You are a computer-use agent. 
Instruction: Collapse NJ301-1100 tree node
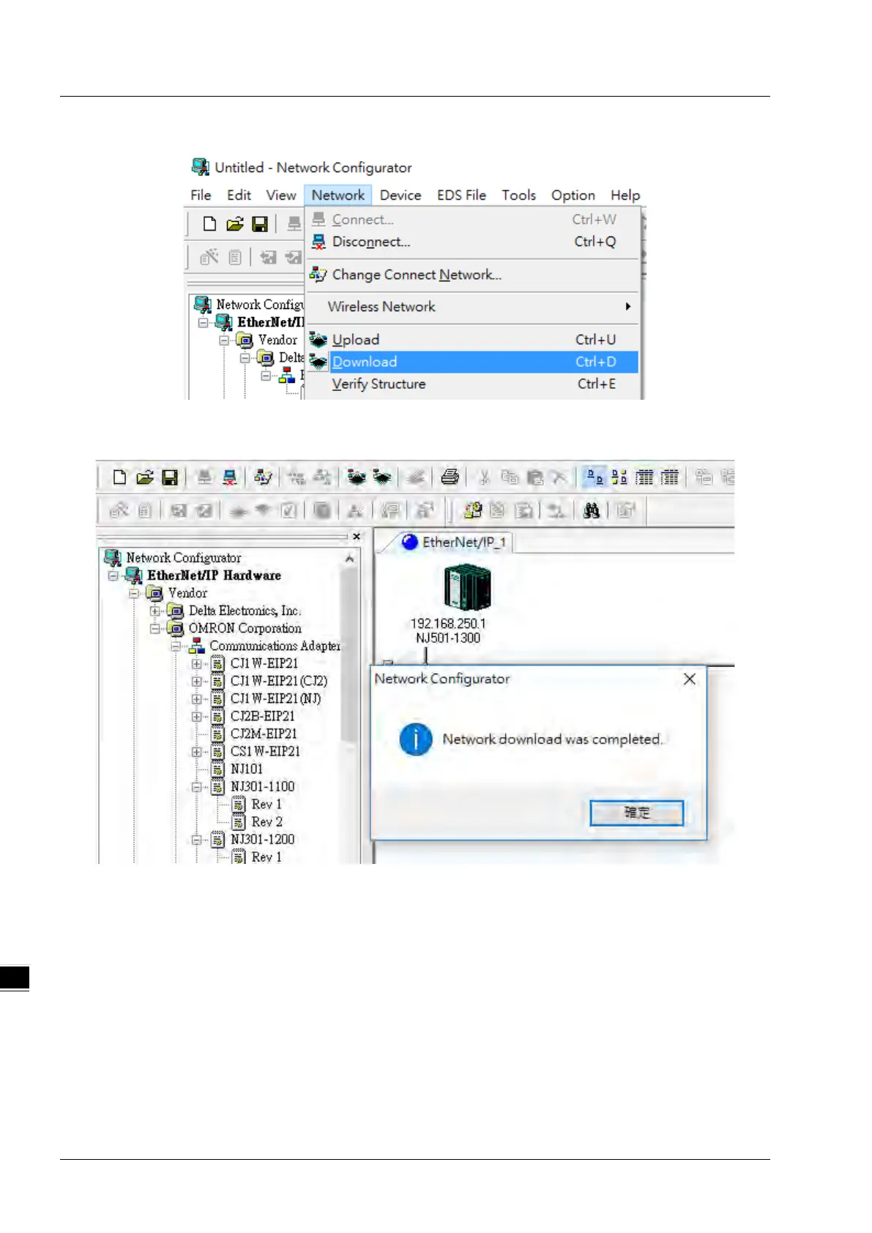coord(196,786)
